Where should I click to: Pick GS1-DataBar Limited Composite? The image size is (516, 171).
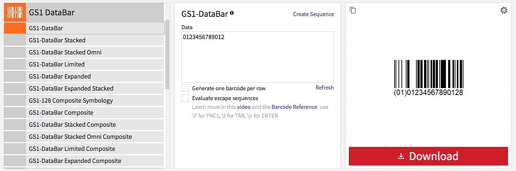click(84, 149)
